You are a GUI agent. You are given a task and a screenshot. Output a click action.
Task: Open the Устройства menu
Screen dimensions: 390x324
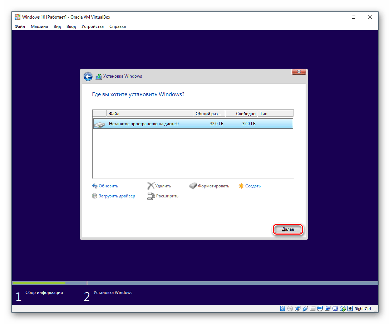(93, 26)
